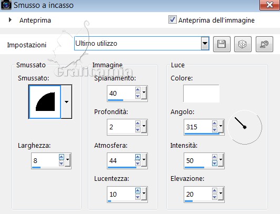
Task: Click the save preset floppy disk icon
Action: click(222, 44)
